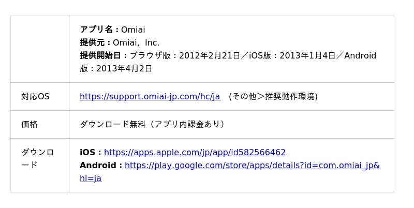Open the iOS App Store link
Image resolution: width=414 pixels, height=208 pixels.
(x=195, y=153)
